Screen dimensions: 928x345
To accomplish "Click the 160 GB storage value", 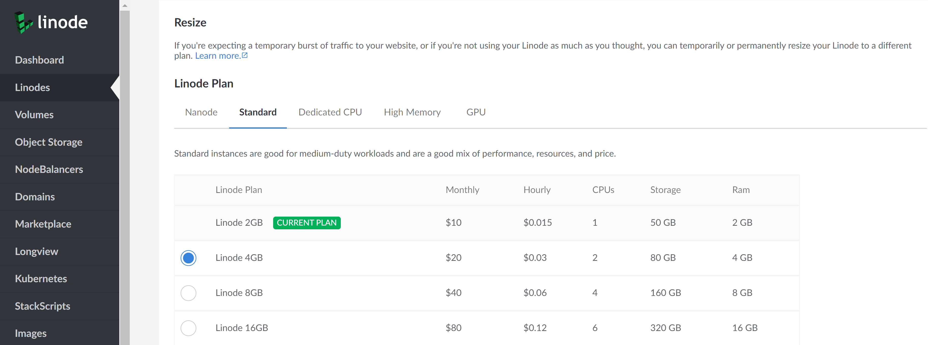I will tap(666, 293).
